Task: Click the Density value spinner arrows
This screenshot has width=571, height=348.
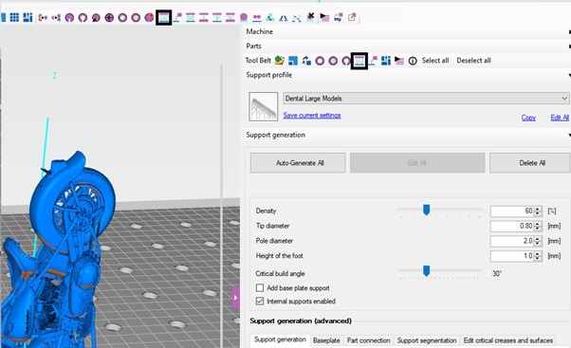Action: pyautogui.click(x=538, y=211)
